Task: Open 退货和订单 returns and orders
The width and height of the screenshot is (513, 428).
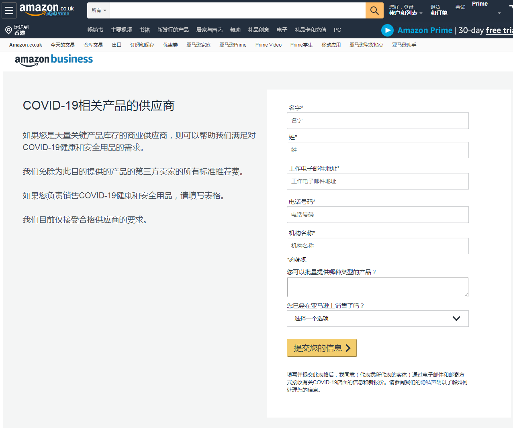Action: [x=439, y=10]
